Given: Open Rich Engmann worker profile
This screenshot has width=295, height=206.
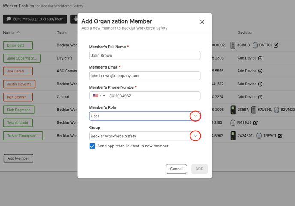Looking at the screenshot, I should [19, 110].
